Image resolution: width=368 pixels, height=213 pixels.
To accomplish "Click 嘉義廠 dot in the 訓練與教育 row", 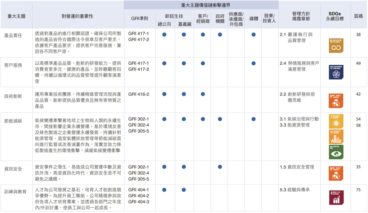I will point(184,190).
